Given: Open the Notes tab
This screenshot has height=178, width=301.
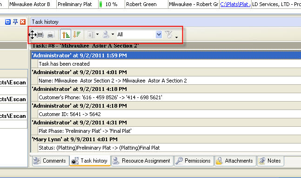Looking at the screenshot, I should pos(270,161).
